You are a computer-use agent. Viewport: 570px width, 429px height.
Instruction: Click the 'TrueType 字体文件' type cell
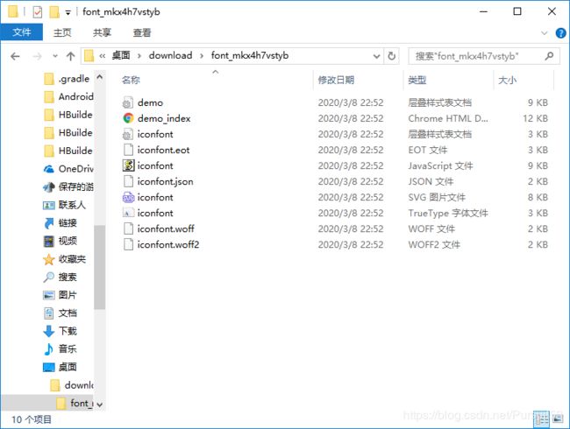(x=448, y=213)
